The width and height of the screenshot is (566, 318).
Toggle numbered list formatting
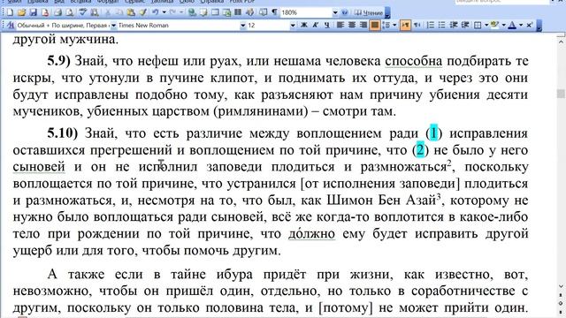[x=431, y=25]
